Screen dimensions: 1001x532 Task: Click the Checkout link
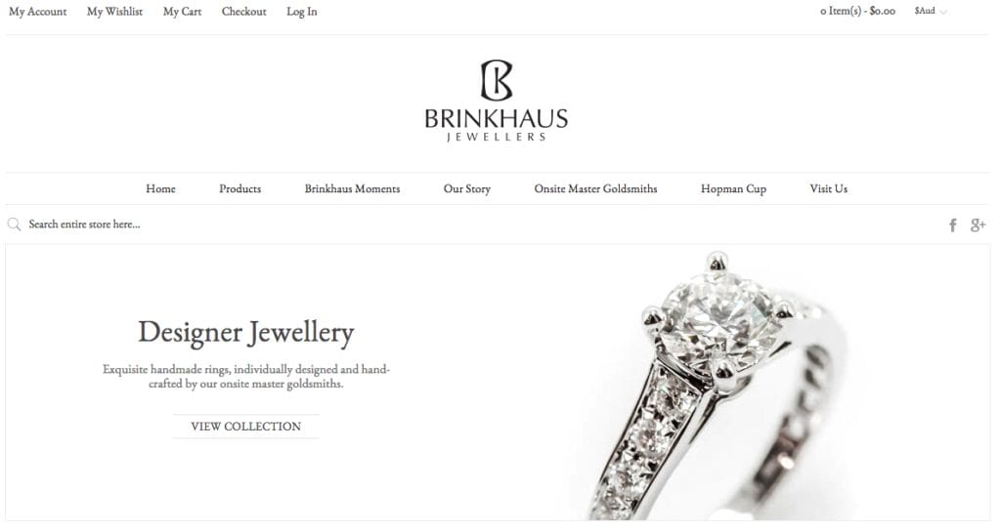(243, 12)
